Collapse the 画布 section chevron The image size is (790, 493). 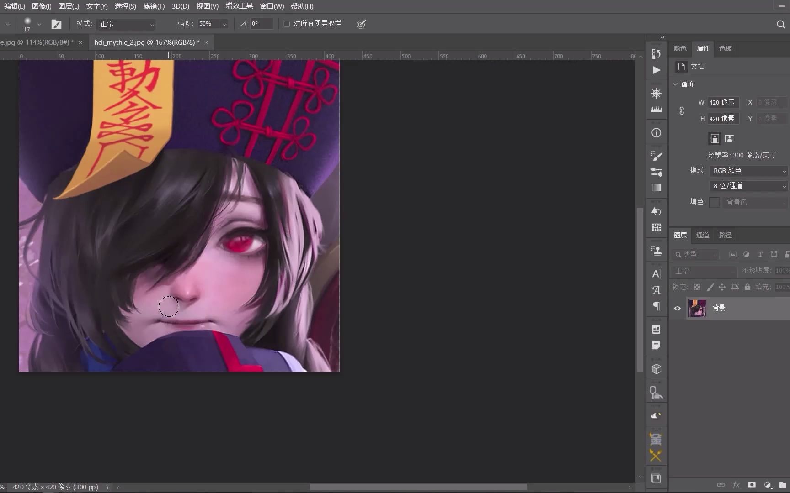675,84
